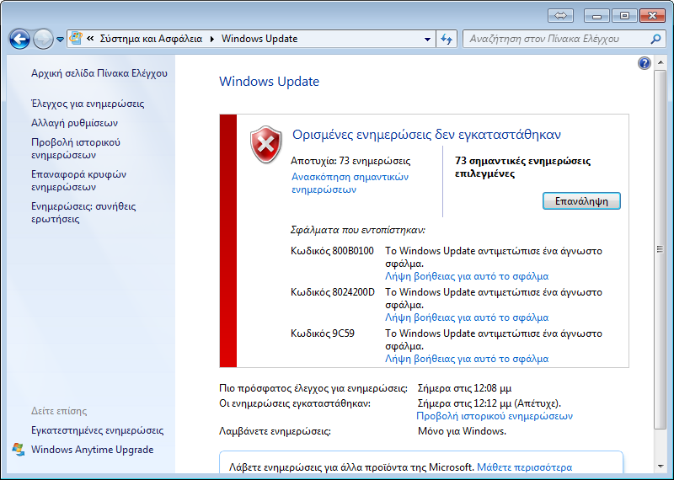This screenshot has height=480, width=674.
Task: Select 'Σύστημα και Ασφάλεια' breadcrumb
Action: tap(151, 39)
